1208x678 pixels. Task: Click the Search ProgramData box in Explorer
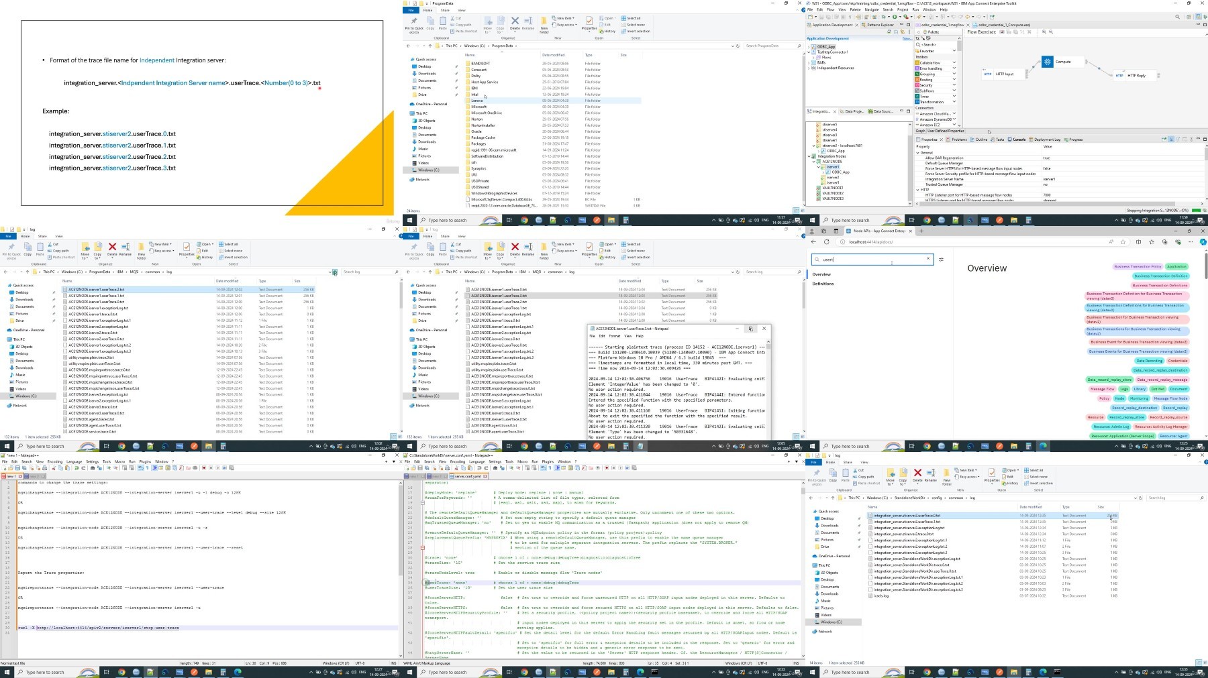tap(772, 46)
